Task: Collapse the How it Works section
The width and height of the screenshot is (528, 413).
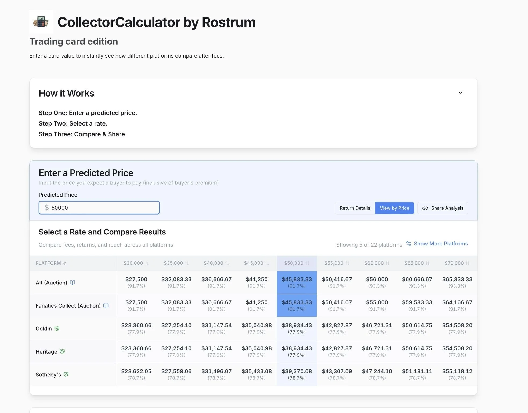Action: click(460, 93)
